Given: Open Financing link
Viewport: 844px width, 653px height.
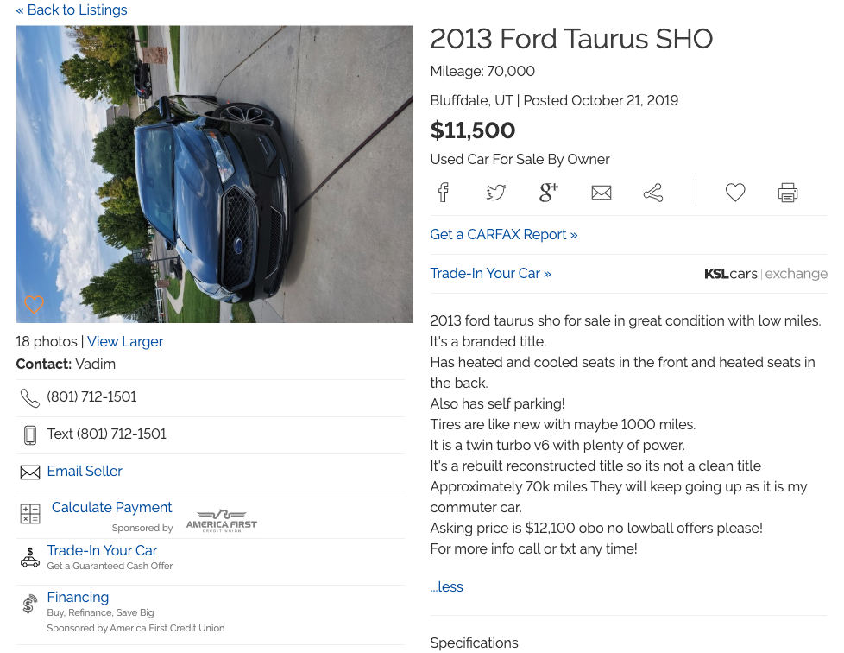Looking at the screenshot, I should 78,597.
